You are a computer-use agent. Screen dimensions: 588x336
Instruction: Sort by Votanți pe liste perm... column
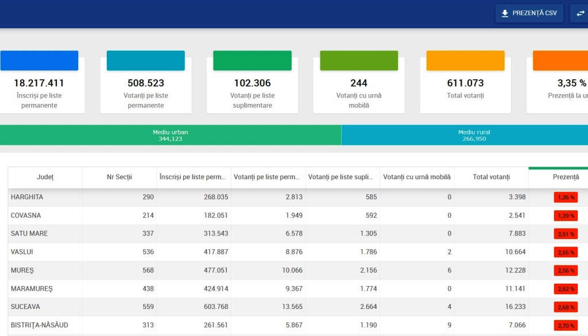tap(267, 177)
